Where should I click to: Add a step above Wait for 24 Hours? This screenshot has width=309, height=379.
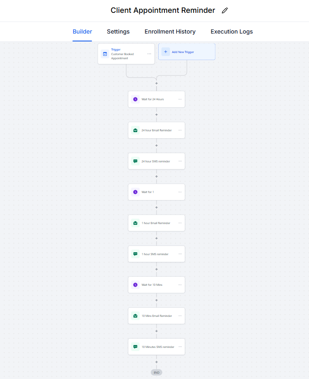[x=157, y=83]
